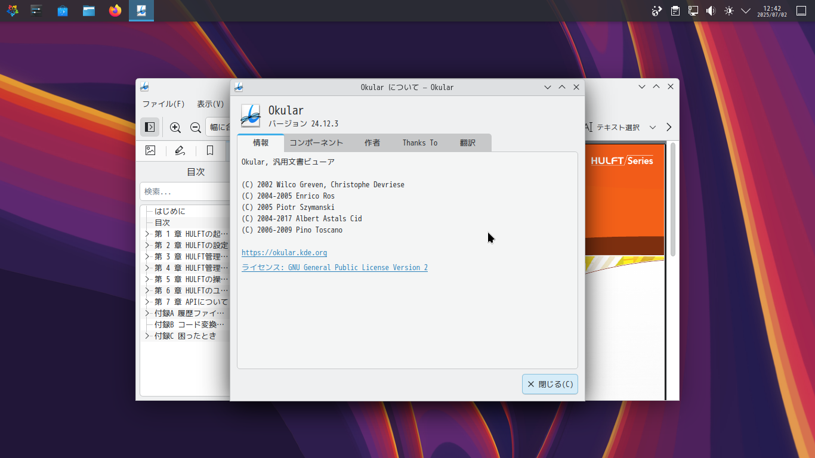Image resolution: width=815 pixels, height=458 pixels.
Task: Expand the 付録C 困ったとき tree node
Action: (147, 336)
